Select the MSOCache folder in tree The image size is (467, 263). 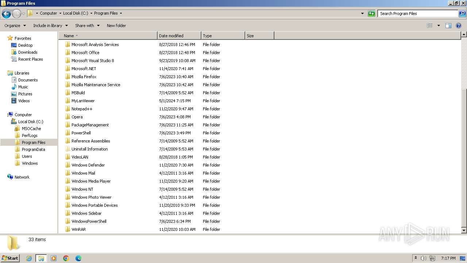[31, 129]
